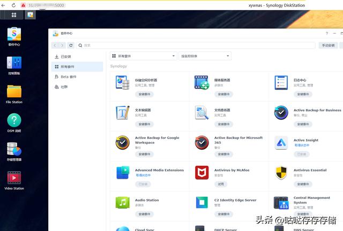343x231 pixels.
Task: Click the Synology section heading
Action: tap(118, 66)
